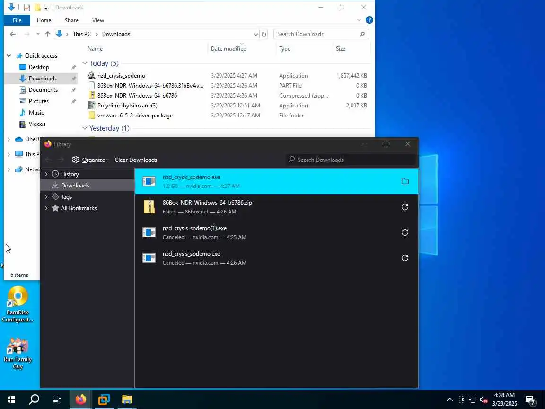The height and width of the screenshot is (409, 545).
Task: Click This PC in the address bar
Action: point(82,34)
